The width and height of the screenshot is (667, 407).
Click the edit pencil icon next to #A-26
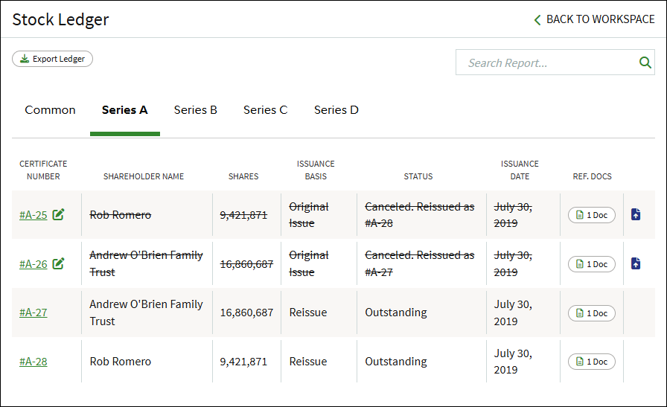(x=58, y=263)
